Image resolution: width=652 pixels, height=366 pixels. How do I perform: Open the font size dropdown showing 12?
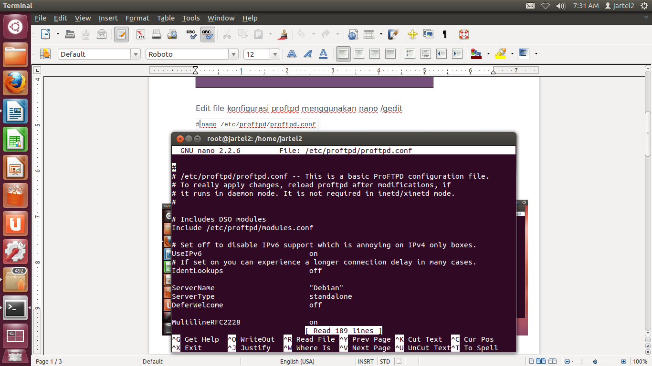[x=275, y=54]
